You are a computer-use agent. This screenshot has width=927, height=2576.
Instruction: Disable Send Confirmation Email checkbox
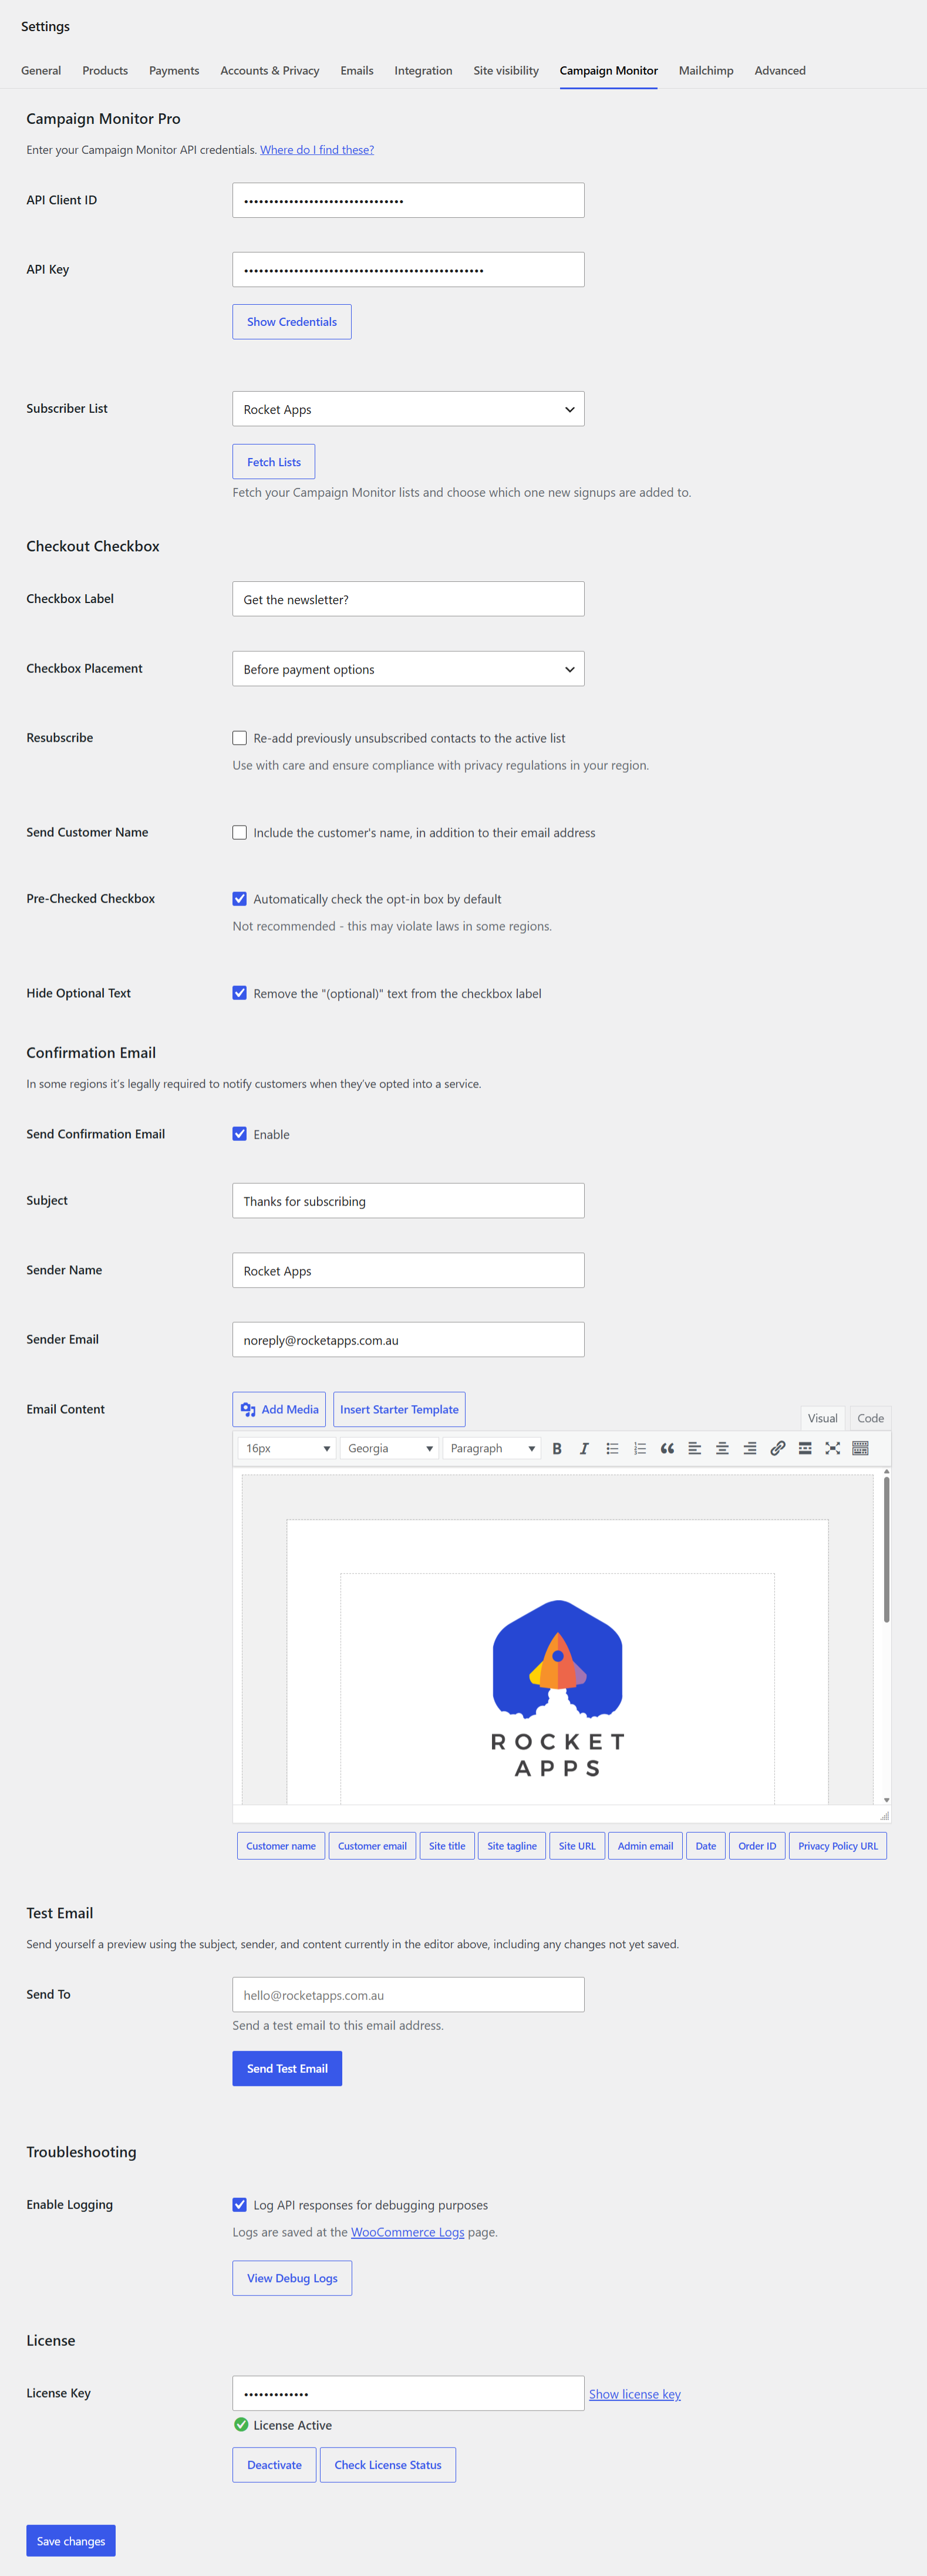240,1134
